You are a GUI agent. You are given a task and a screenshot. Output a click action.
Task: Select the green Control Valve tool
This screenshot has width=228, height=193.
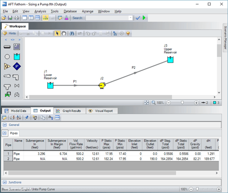pos(8,95)
